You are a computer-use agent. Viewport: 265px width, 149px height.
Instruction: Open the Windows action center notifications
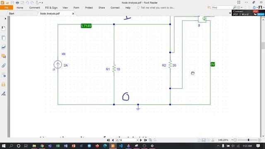pyautogui.click(x=258, y=146)
